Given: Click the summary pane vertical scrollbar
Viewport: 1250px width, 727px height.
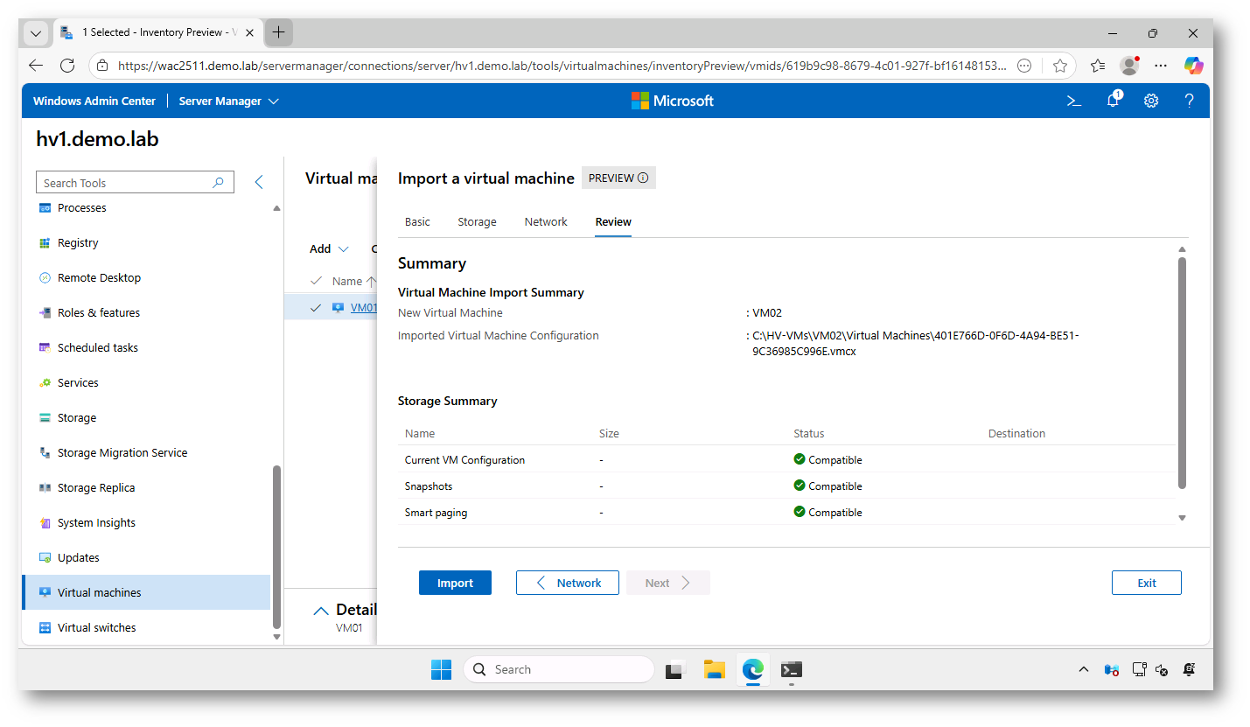Looking at the screenshot, I should [1182, 372].
